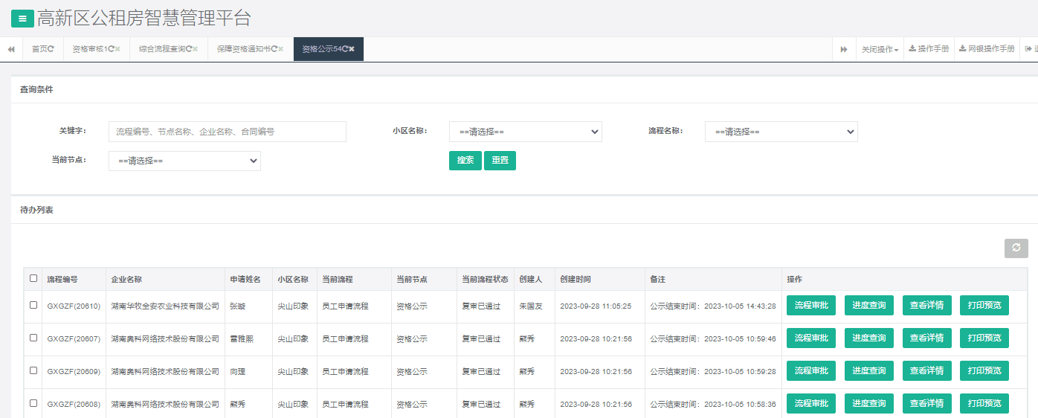Close the 资格公示54 tab via its X
This screenshot has height=418, width=1038.
(352, 49)
